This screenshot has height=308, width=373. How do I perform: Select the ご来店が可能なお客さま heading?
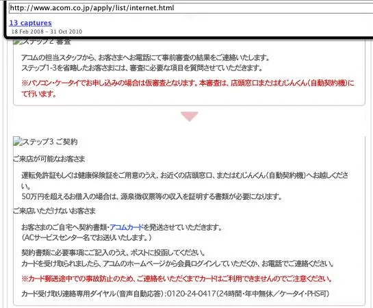tap(49, 159)
